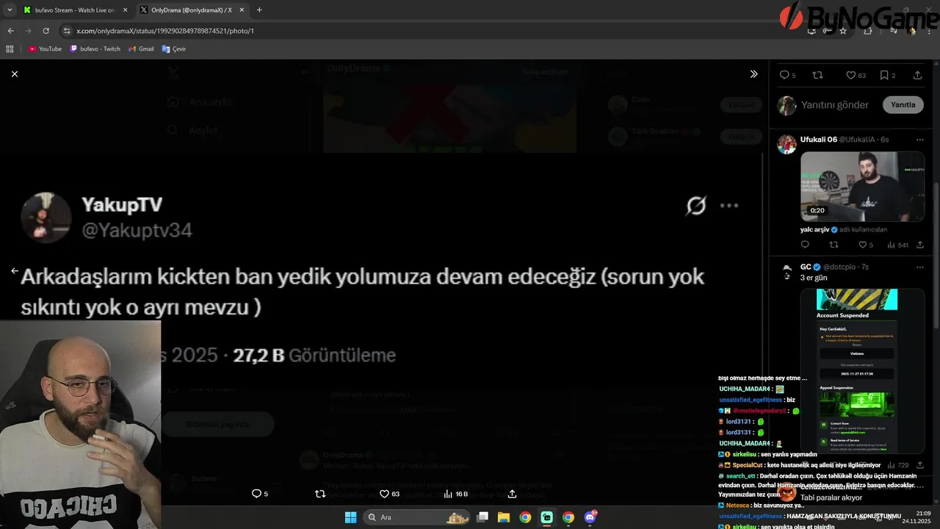Open Discord from the taskbar
940x529 pixels.
click(x=590, y=517)
